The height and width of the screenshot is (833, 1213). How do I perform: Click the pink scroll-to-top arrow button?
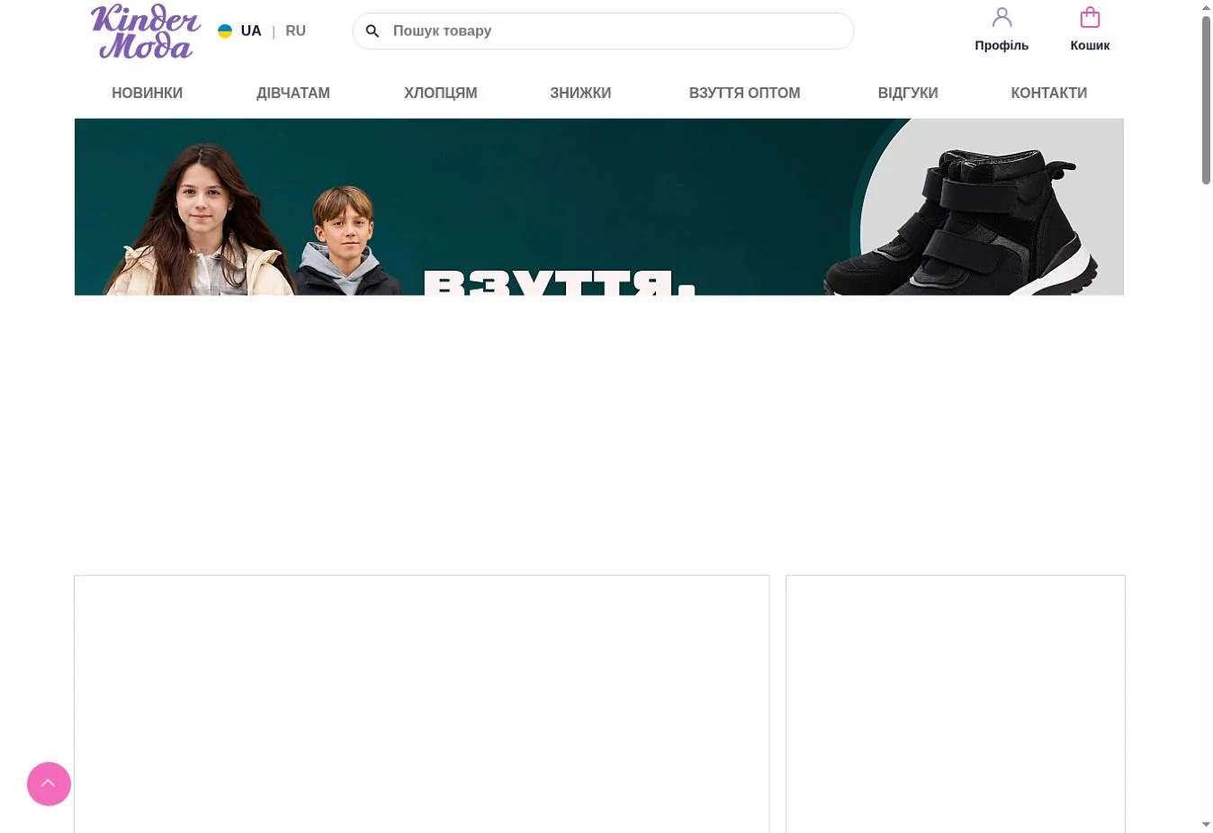[x=49, y=784]
